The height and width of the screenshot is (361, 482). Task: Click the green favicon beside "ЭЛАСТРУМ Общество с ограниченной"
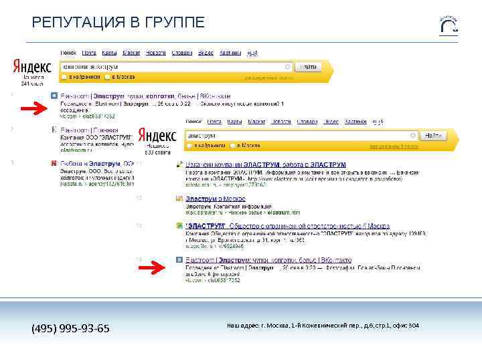[179, 226]
